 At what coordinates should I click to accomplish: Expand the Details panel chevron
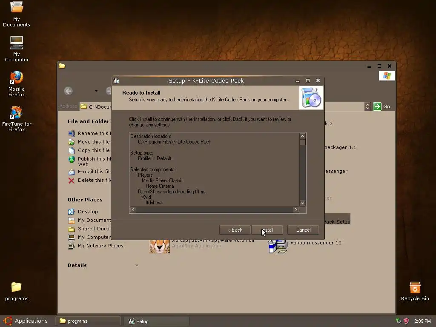tap(137, 265)
